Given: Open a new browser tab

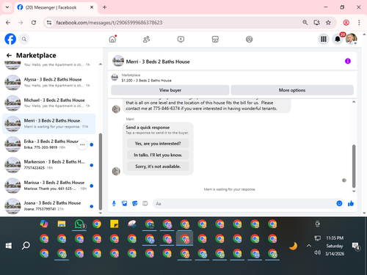Looking at the screenshot, I should 104,7.
